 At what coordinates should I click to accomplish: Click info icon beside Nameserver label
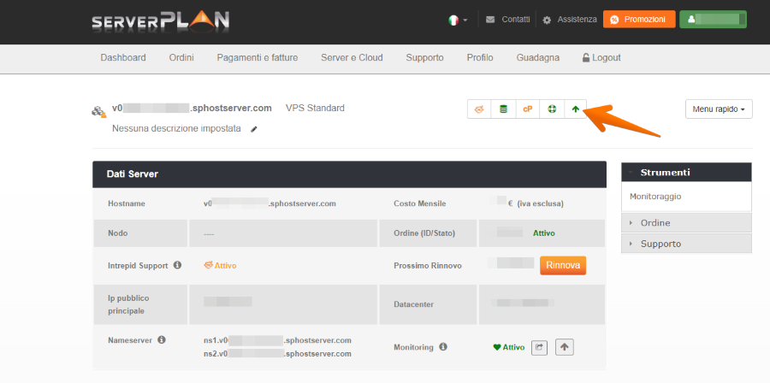[162, 339]
